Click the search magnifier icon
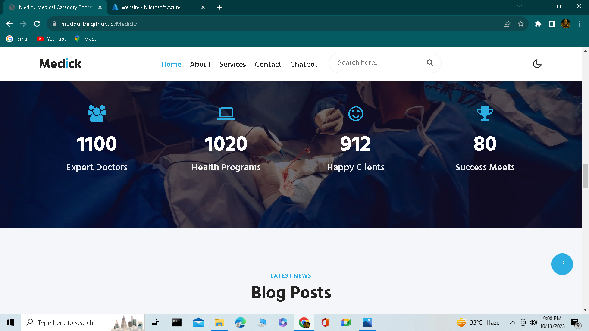This screenshot has width=589, height=331. point(430,62)
